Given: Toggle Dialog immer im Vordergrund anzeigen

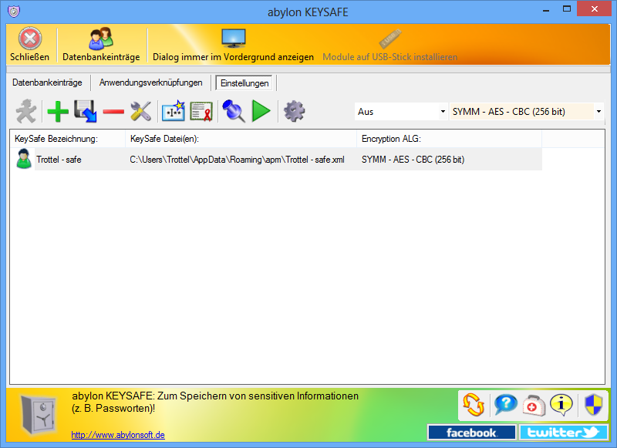Looking at the screenshot, I should click(233, 45).
